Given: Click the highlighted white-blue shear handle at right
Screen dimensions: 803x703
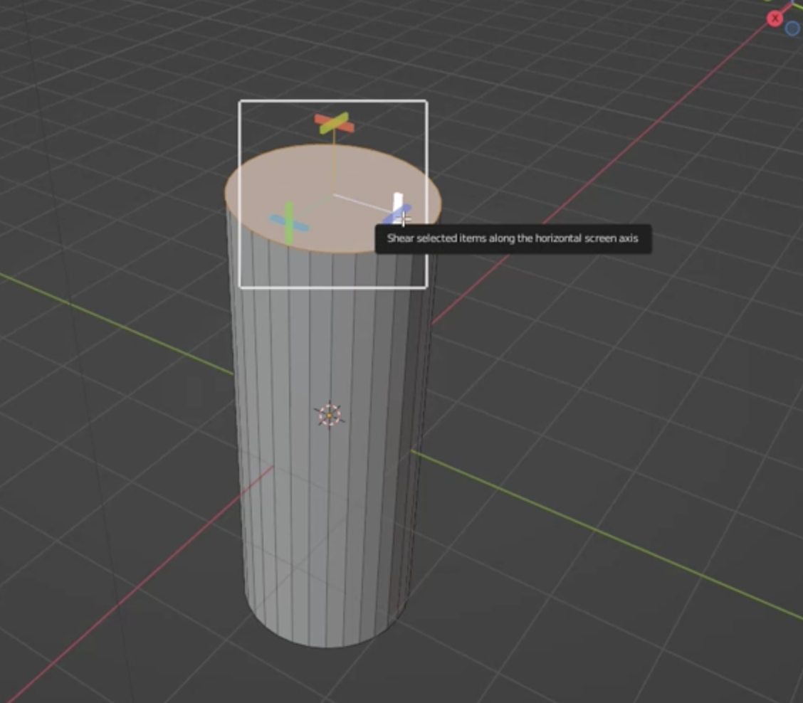Looking at the screenshot, I should coord(397,210).
